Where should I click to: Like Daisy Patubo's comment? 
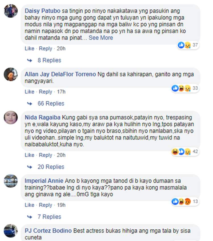(x=30, y=48)
